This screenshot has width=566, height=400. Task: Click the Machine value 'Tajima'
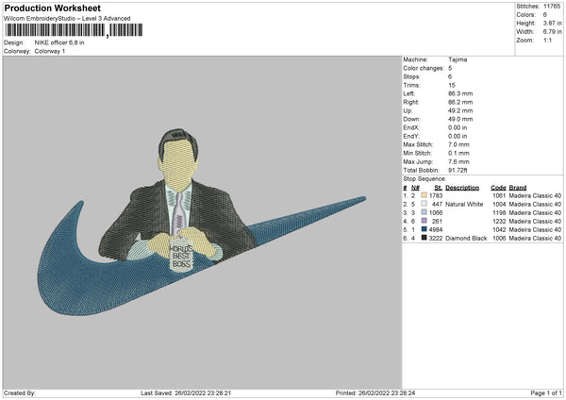458,59
